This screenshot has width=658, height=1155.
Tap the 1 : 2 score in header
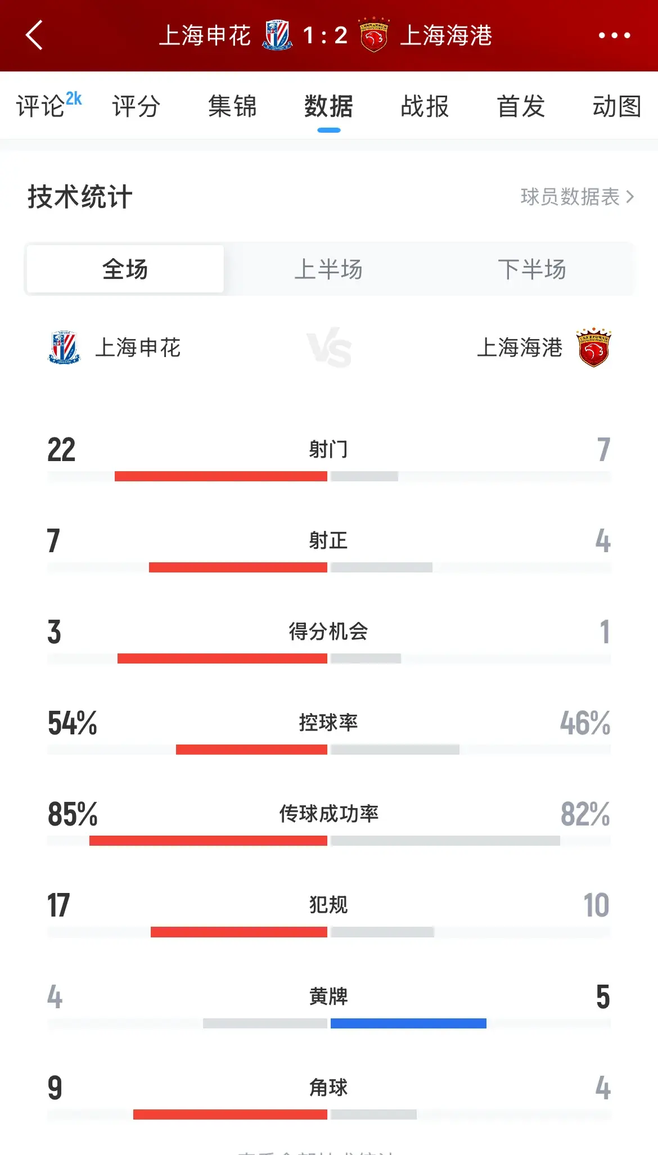[325, 35]
